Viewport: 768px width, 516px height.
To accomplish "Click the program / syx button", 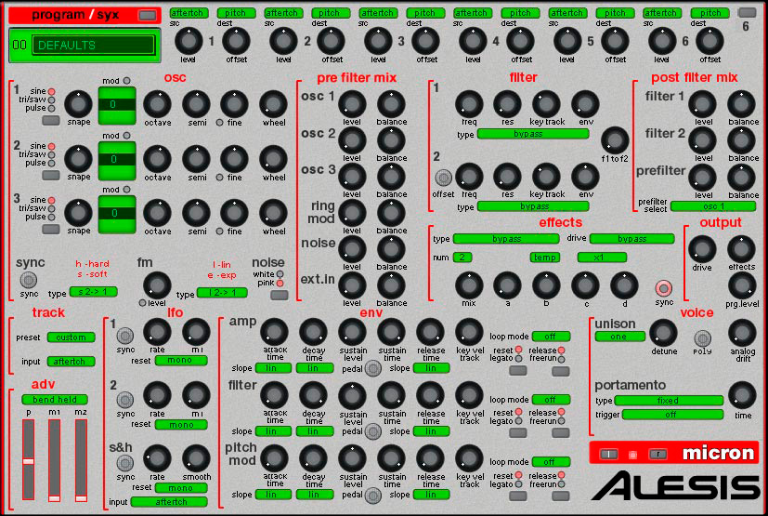I will 147,15.
